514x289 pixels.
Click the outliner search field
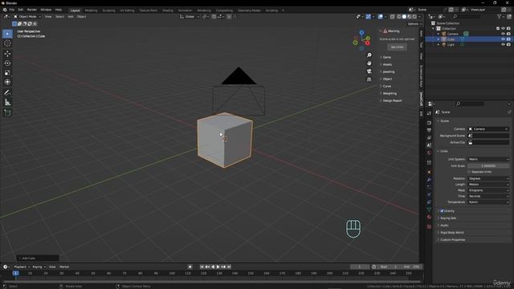(467, 16)
